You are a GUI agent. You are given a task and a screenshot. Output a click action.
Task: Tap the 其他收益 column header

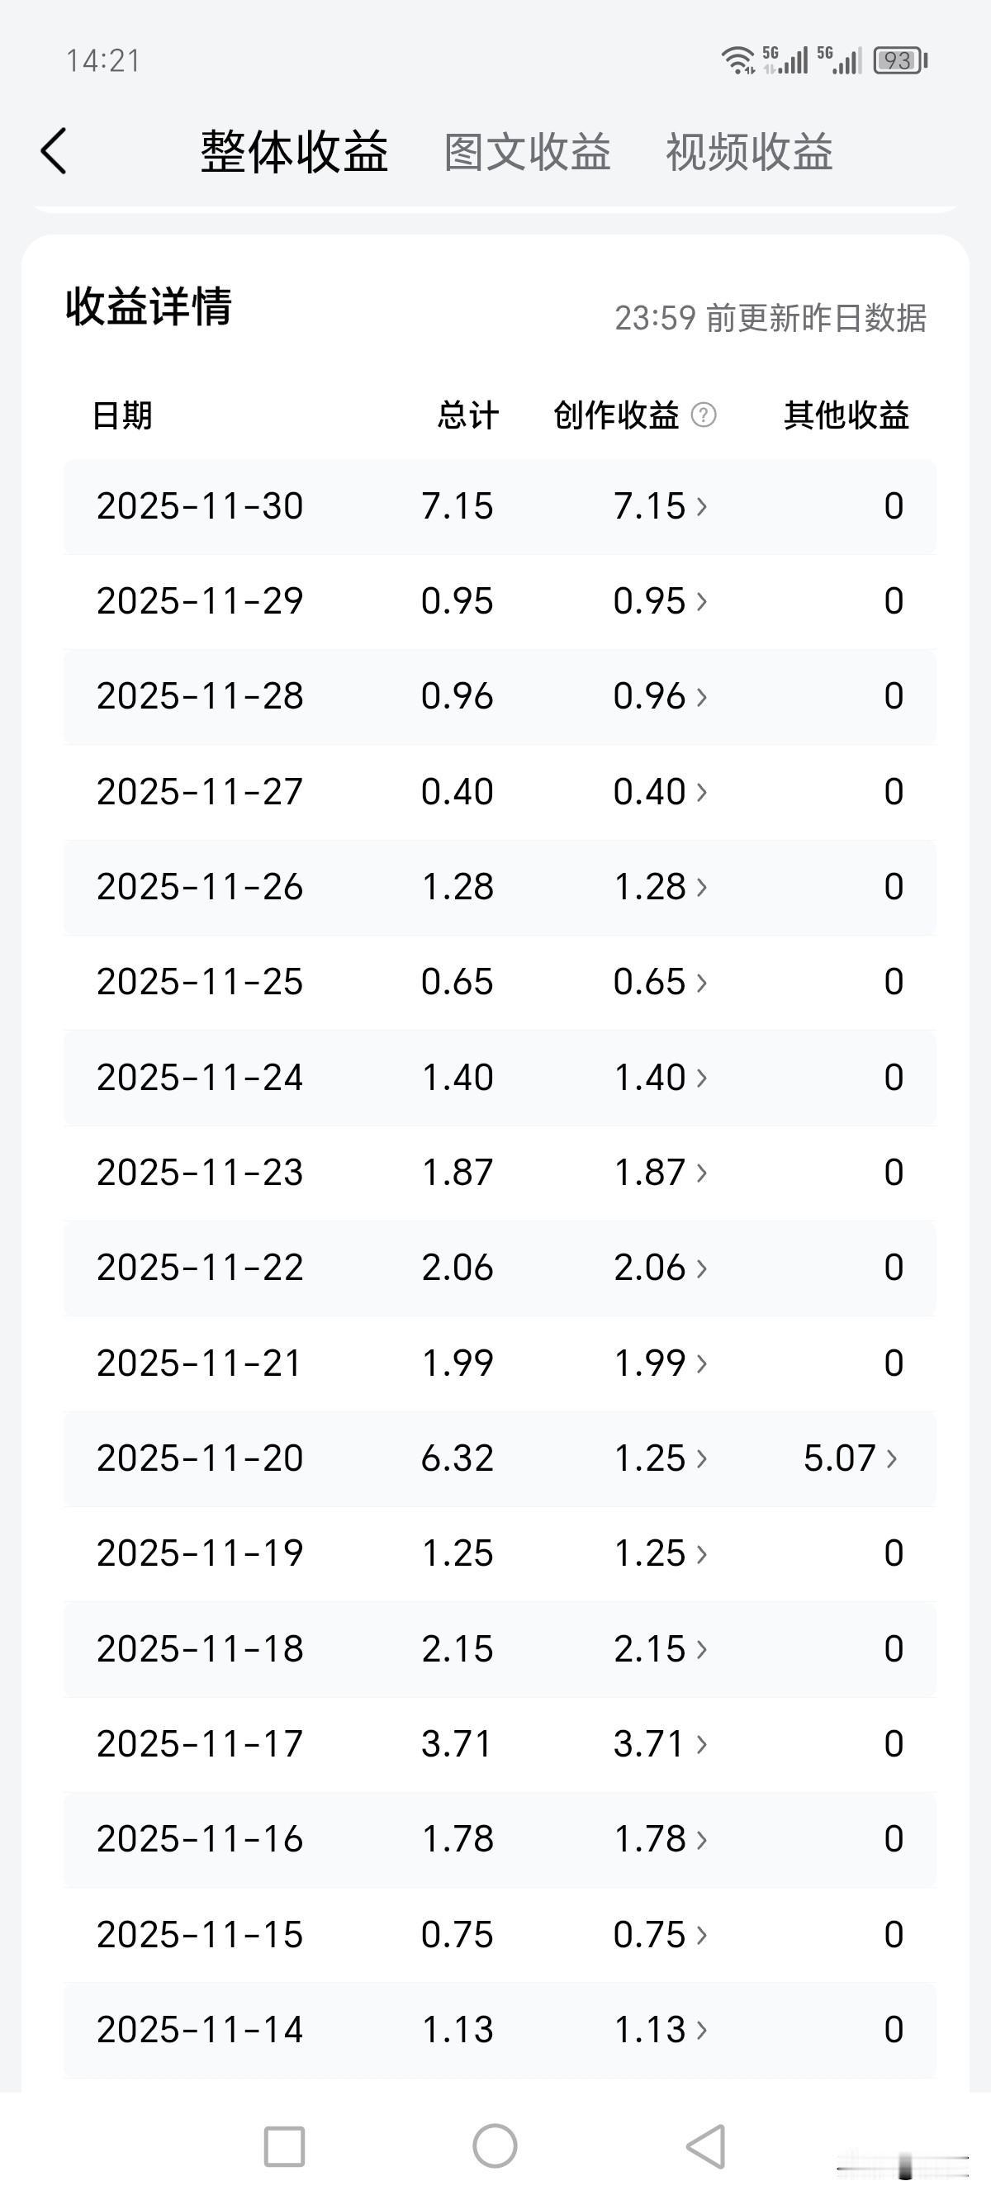click(x=846, y=415)
